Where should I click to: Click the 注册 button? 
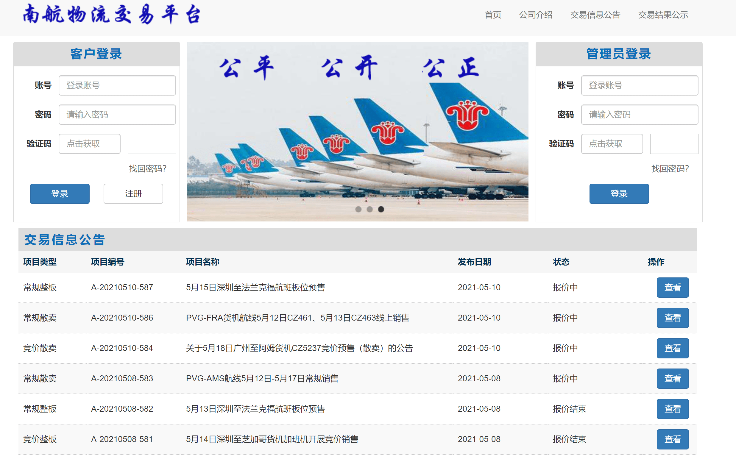tap(133, 194)
